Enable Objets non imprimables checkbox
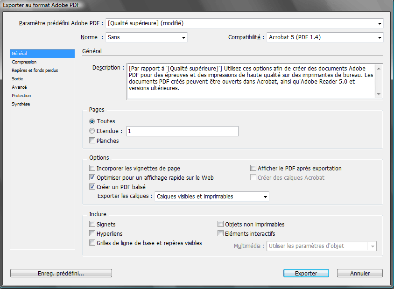Image resolution: width=394 pixels, height=289 pixels. (x=220, y=224)
